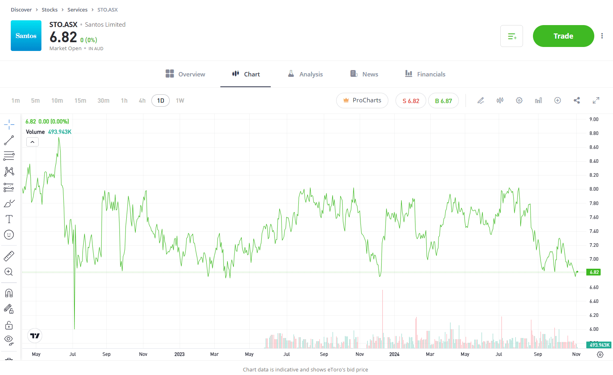This screenshot has height=375, width=613.
Task: Click the Santos Limited company name
Action: click(x=105, y=25)
